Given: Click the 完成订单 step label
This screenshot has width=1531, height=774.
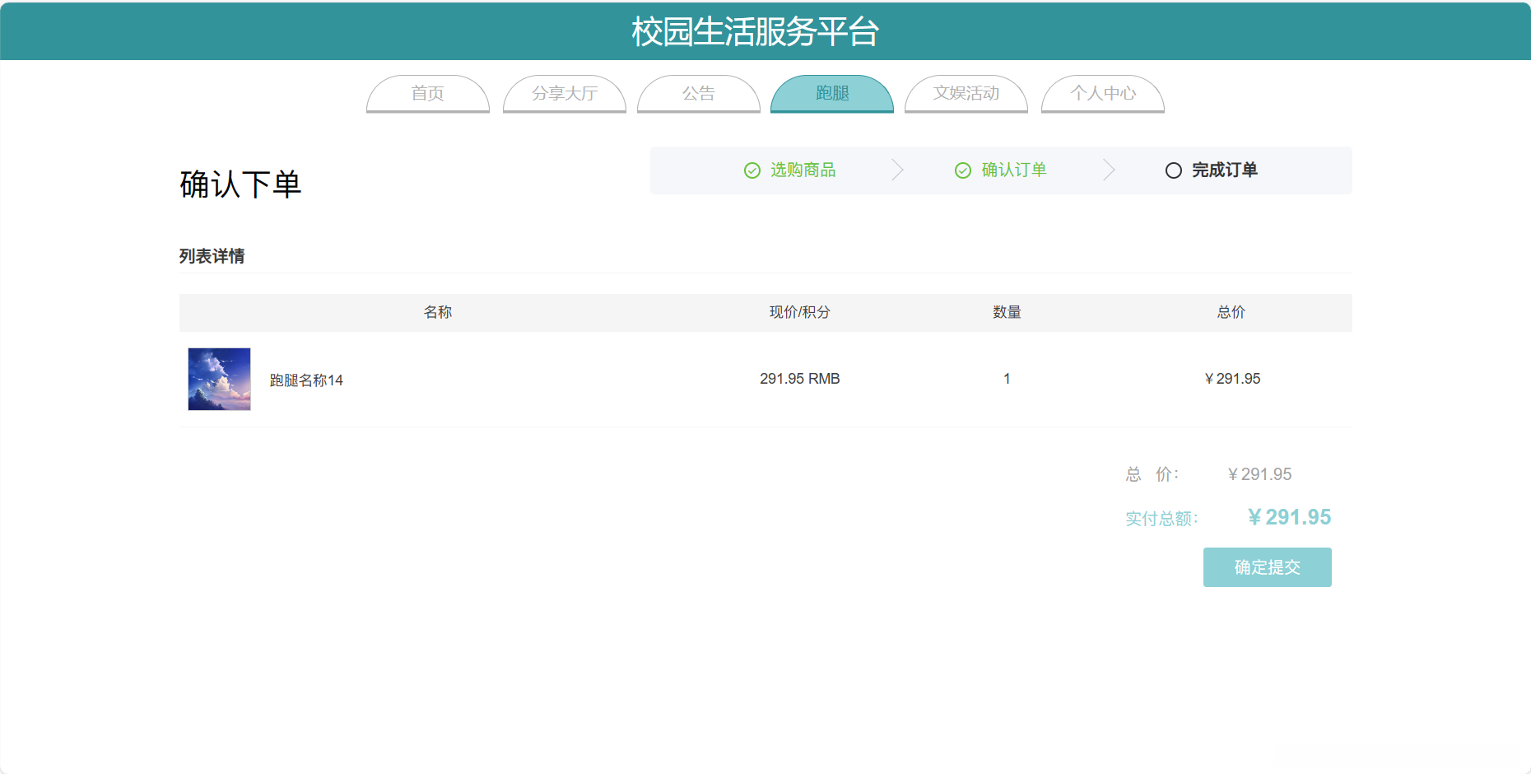Looking at the screenshot, I should click(1225, 170).
